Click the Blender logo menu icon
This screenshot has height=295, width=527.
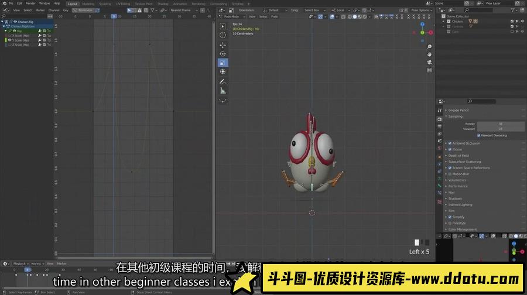click(x=4, y=4)
